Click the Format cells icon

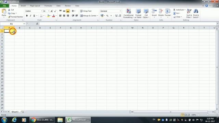(168, 11)
